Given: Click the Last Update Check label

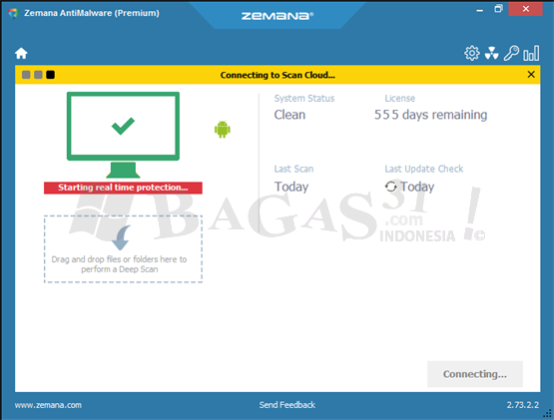Looking at the screenshot, I should tap(423, 169).
